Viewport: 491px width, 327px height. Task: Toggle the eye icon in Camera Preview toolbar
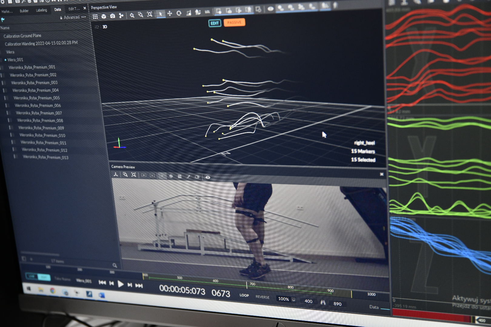[x=208, y=177]
